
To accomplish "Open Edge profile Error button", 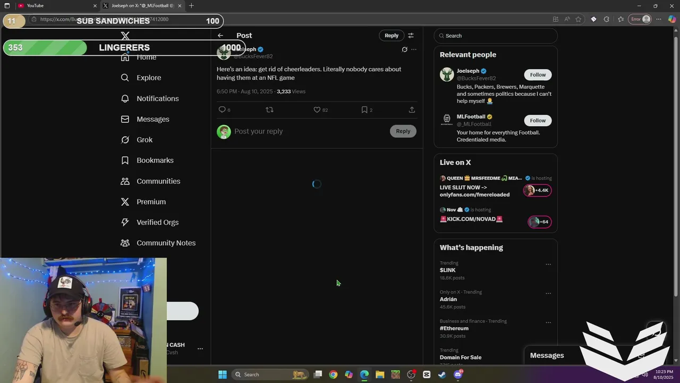I will 640,19.
